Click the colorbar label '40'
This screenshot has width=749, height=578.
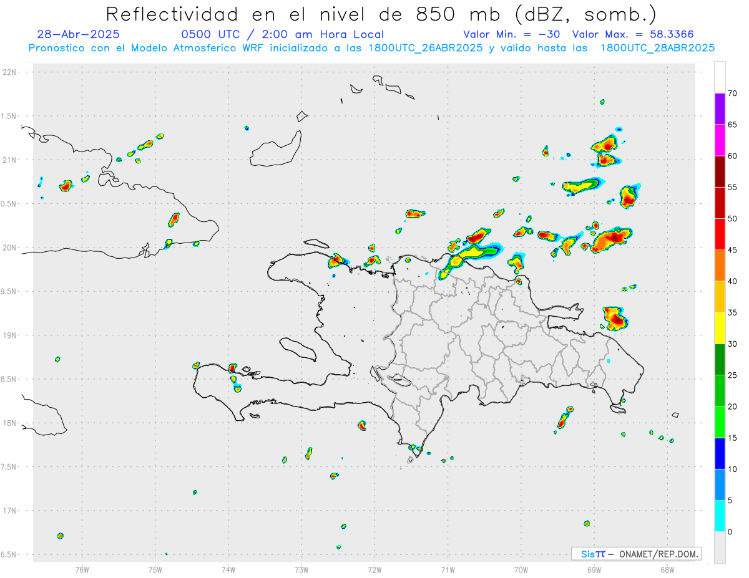click(732, 281)
